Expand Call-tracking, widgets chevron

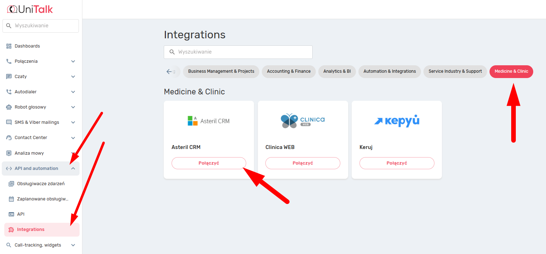73,245
